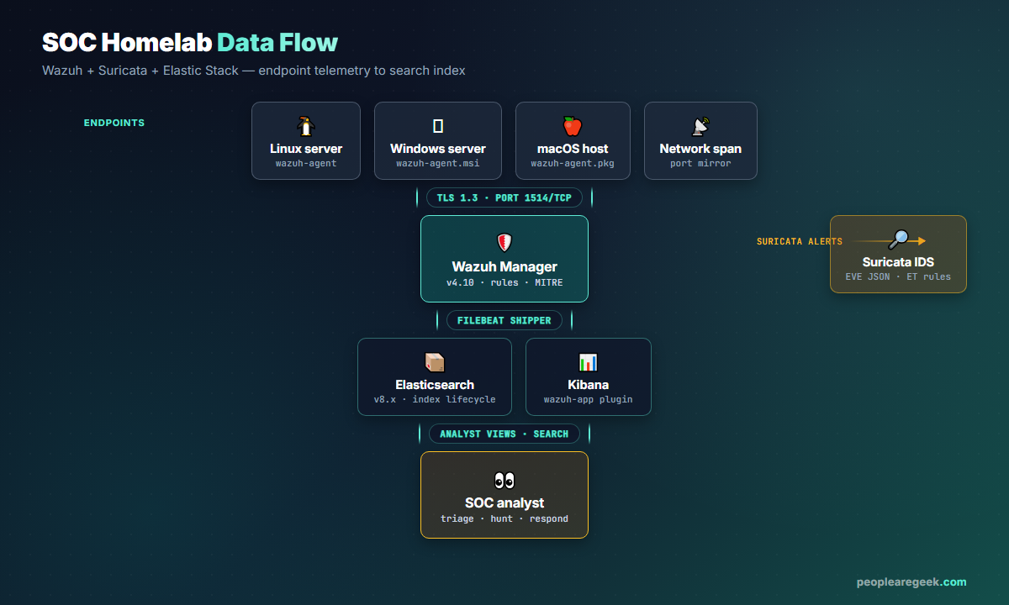Click the wazuh-app plugin caption

(589, 399)
